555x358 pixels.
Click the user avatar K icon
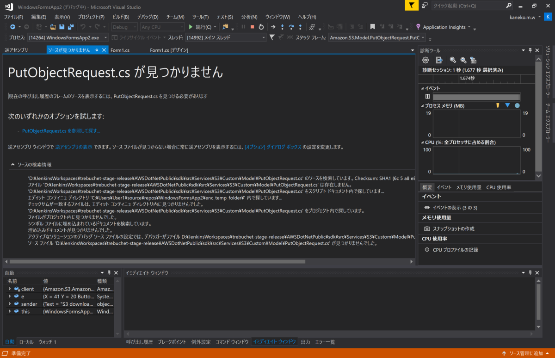coord(547,17)
